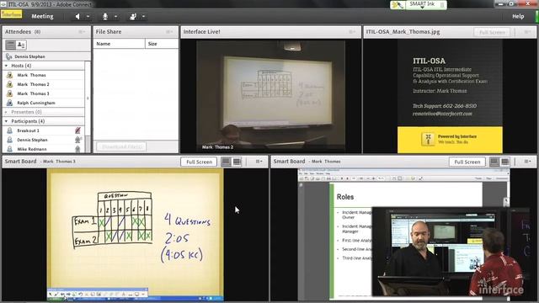Click the undo arrow in whiteboard toolbar
Screen dimensions: 539x303
click(x=80, y=295)
